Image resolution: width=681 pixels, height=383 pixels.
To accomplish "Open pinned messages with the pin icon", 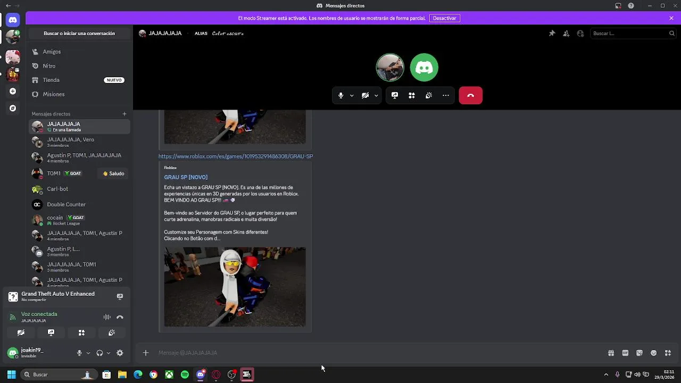I will pos(552,34).
